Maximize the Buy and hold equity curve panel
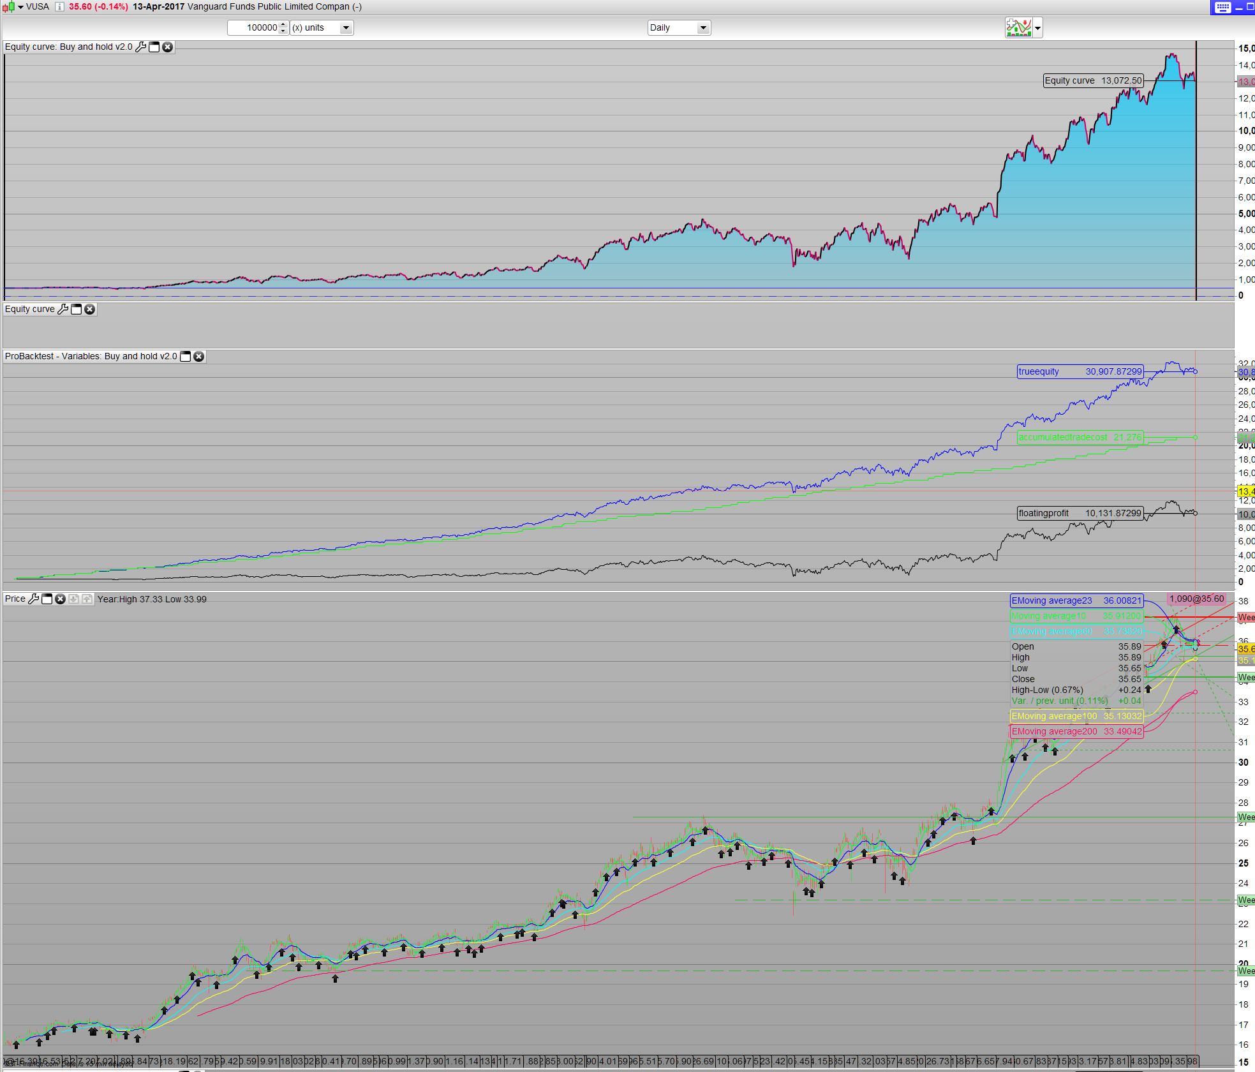This screenshot has height=1072, width=1255. tap(154, 47)
